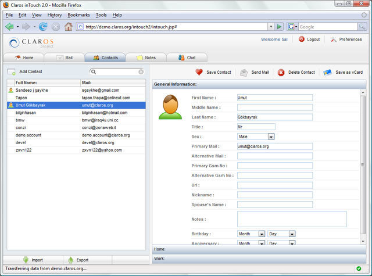Switch to the Notes tab

pyautogui.click(x=146, y=58)
